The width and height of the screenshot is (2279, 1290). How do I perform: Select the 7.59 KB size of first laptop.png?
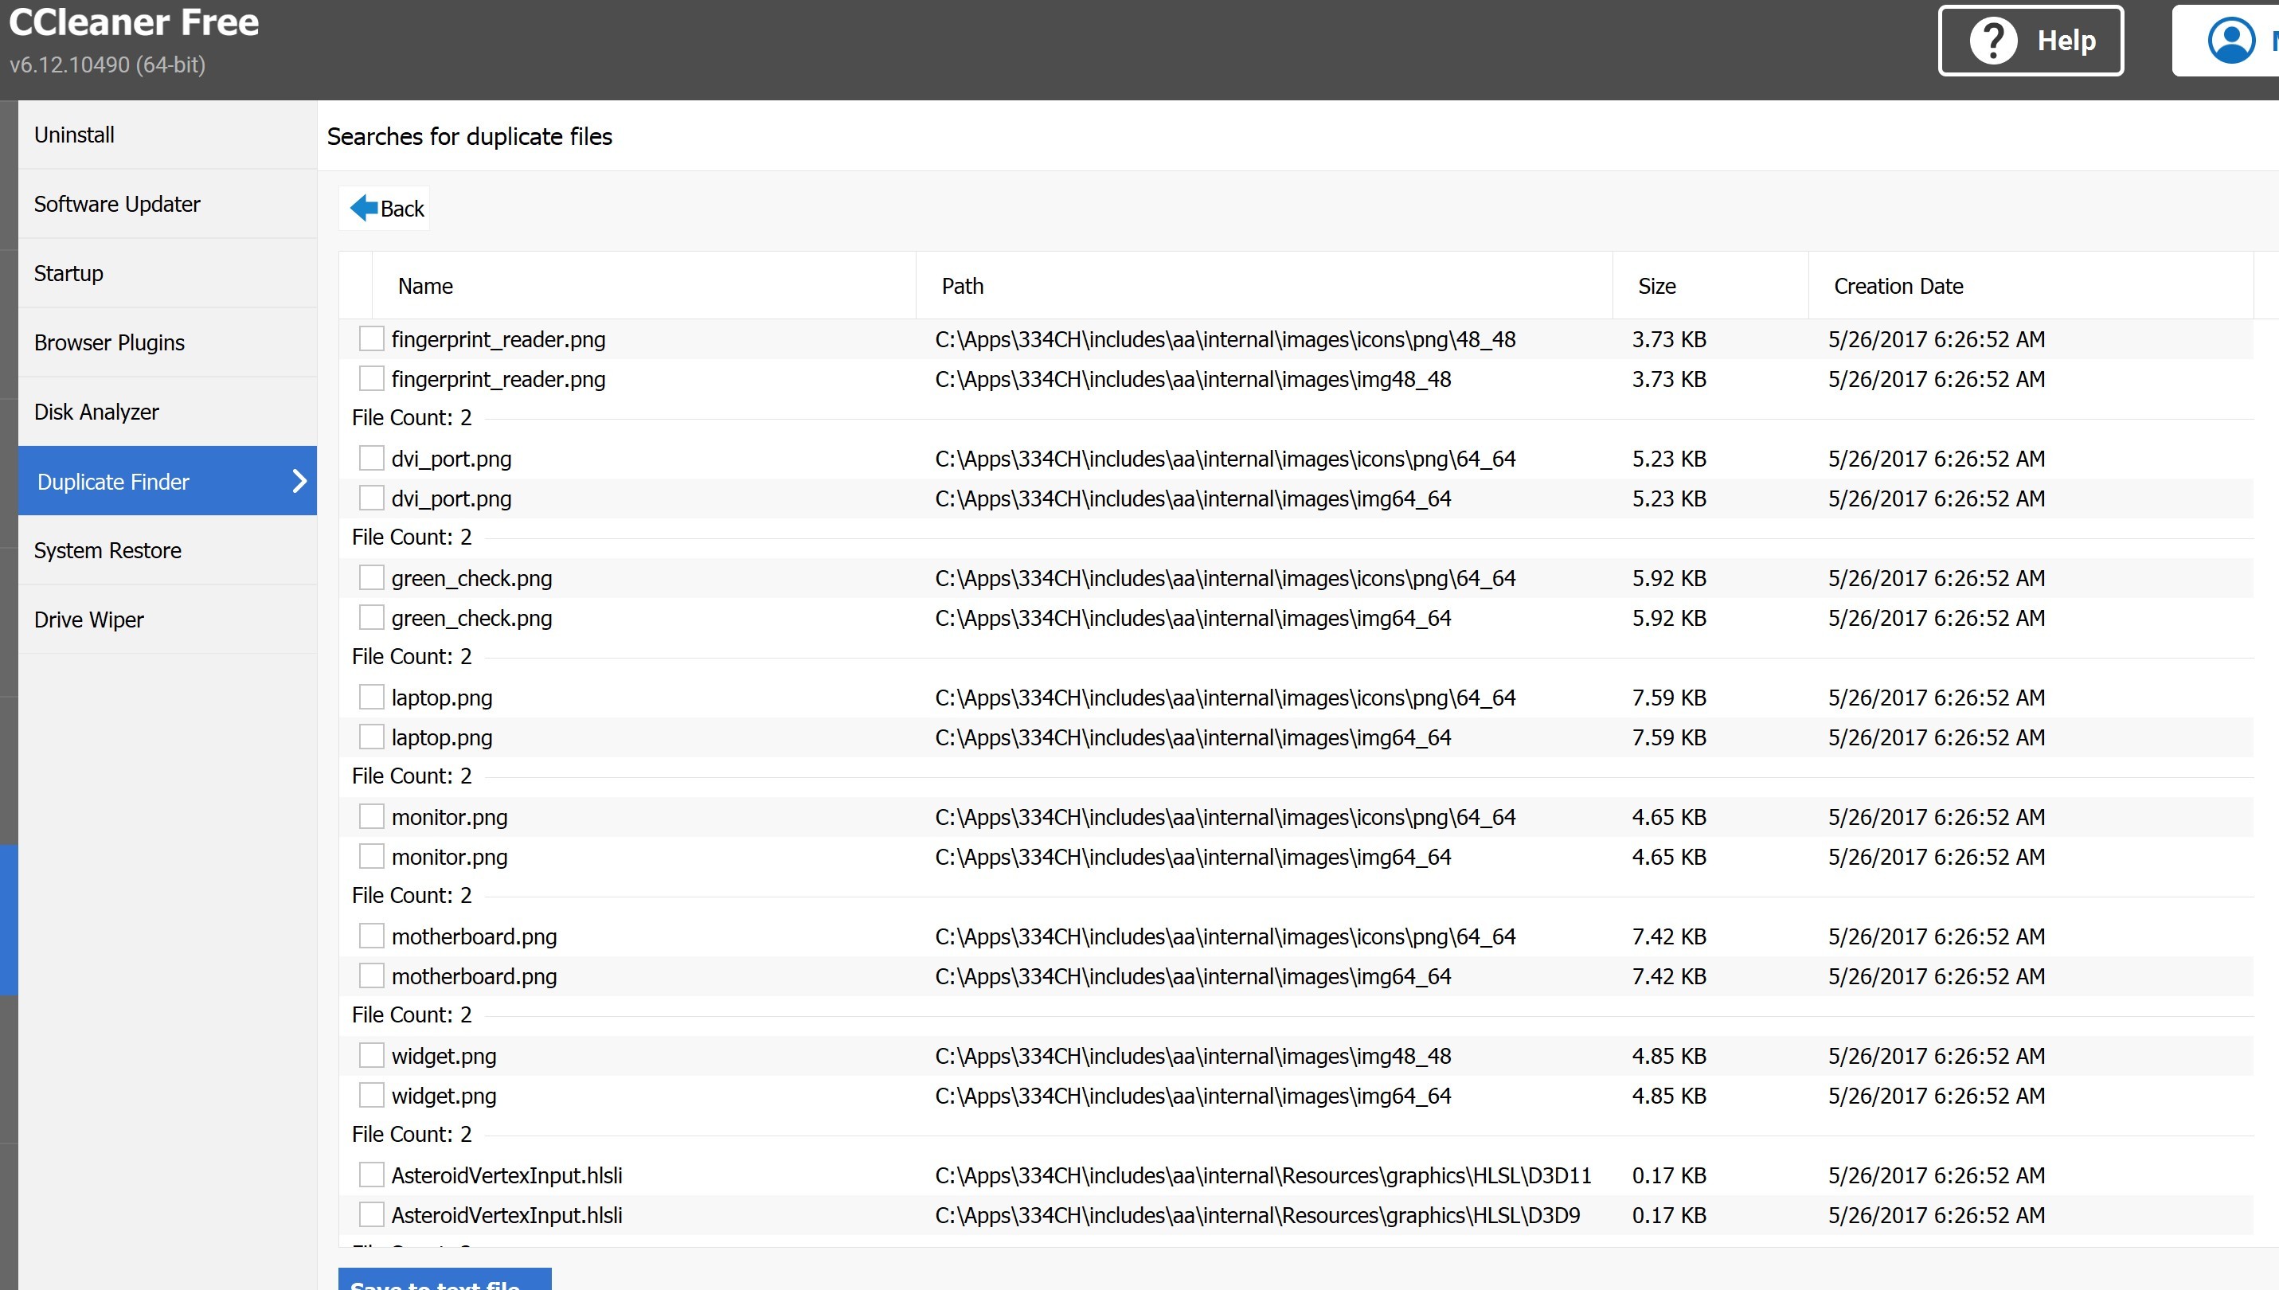pyautogui.click(x=1669, y=698)
